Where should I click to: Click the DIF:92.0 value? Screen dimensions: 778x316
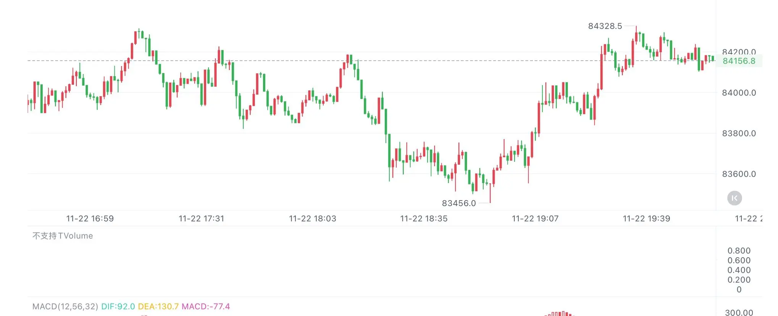point(118,306)
